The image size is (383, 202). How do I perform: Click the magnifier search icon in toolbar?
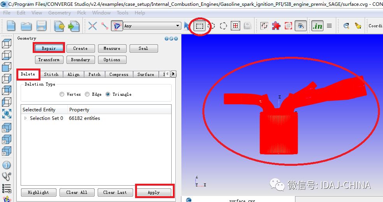point(346,26)
